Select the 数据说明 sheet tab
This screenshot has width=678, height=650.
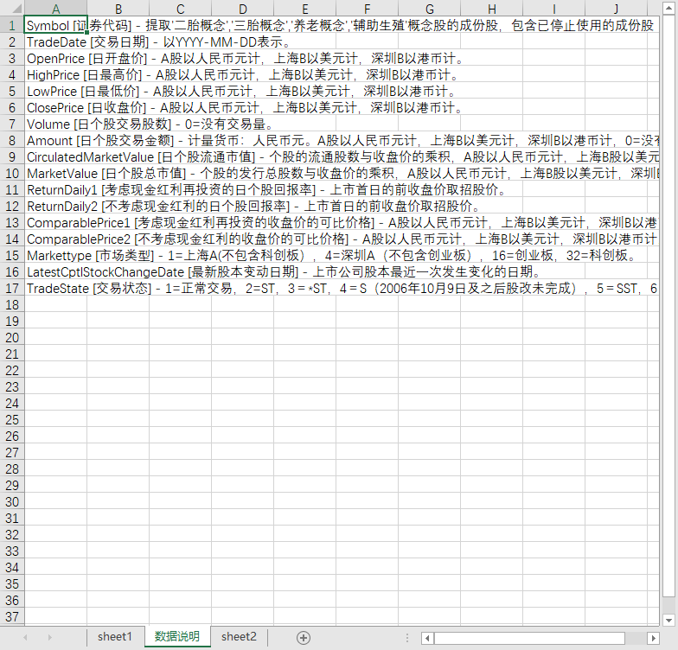(177, 636)
